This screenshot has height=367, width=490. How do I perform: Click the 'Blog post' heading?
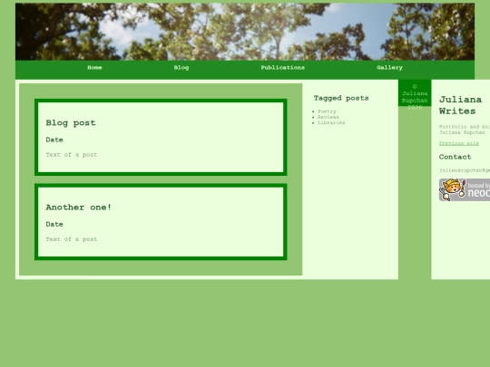click(x=71, y=123)
